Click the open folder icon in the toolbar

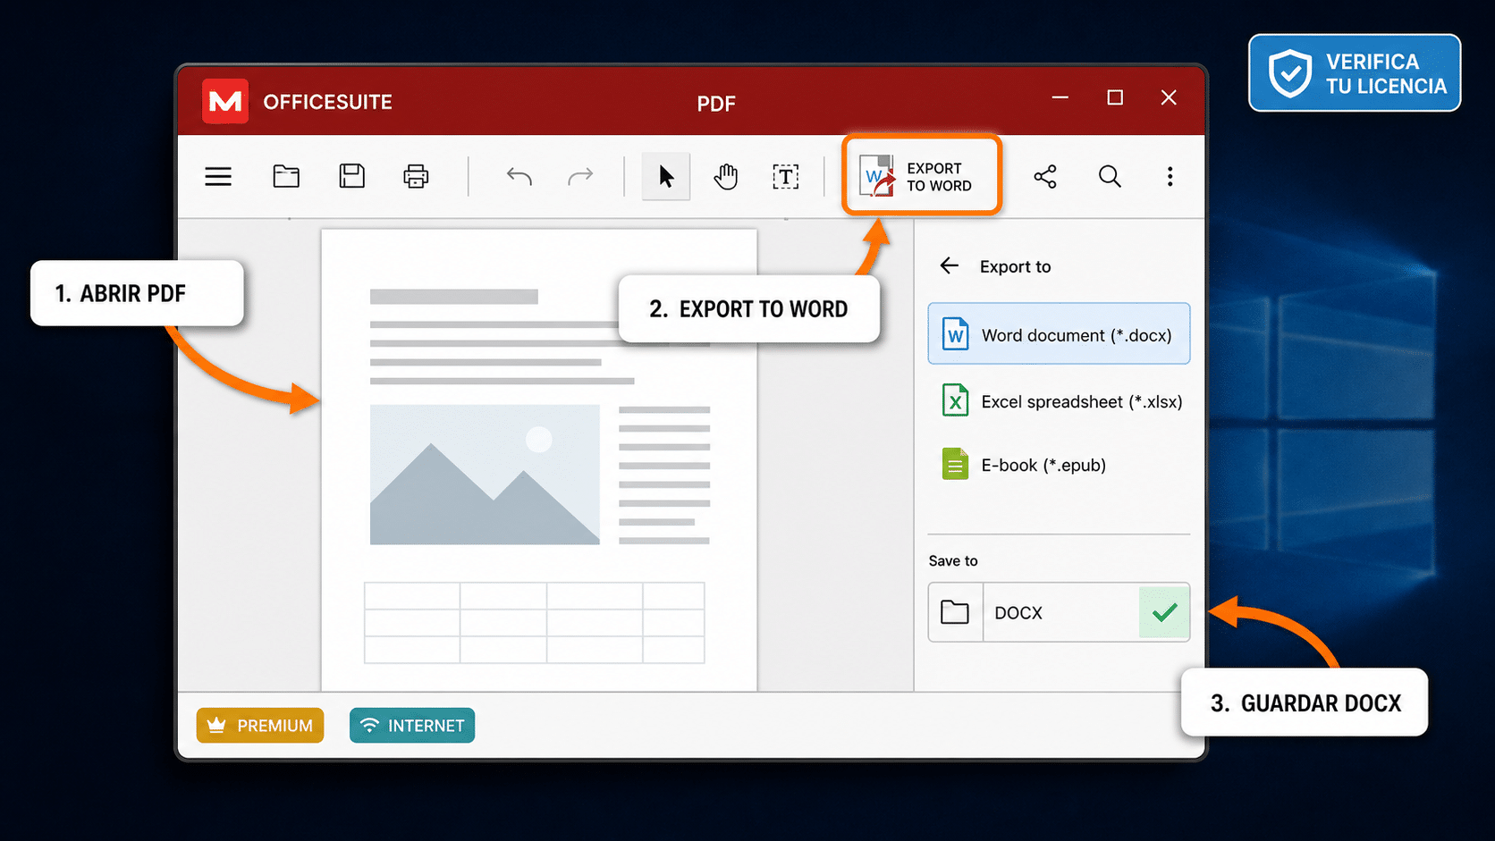(286, 176)
